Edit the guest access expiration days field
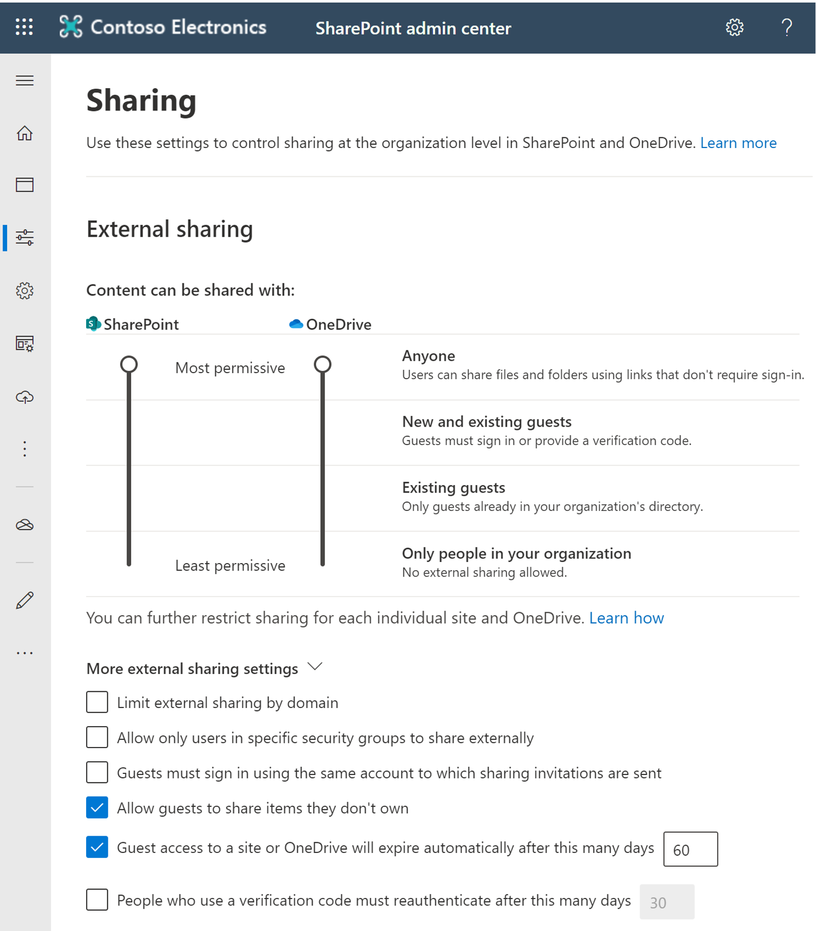 pyautogui.click(x=690, y=849)
